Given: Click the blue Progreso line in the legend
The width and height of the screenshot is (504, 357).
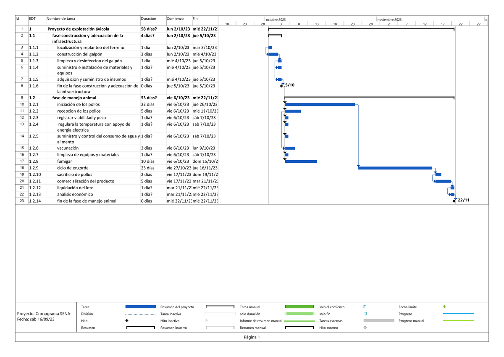Looking at the screenshot, I should (458, 314).
